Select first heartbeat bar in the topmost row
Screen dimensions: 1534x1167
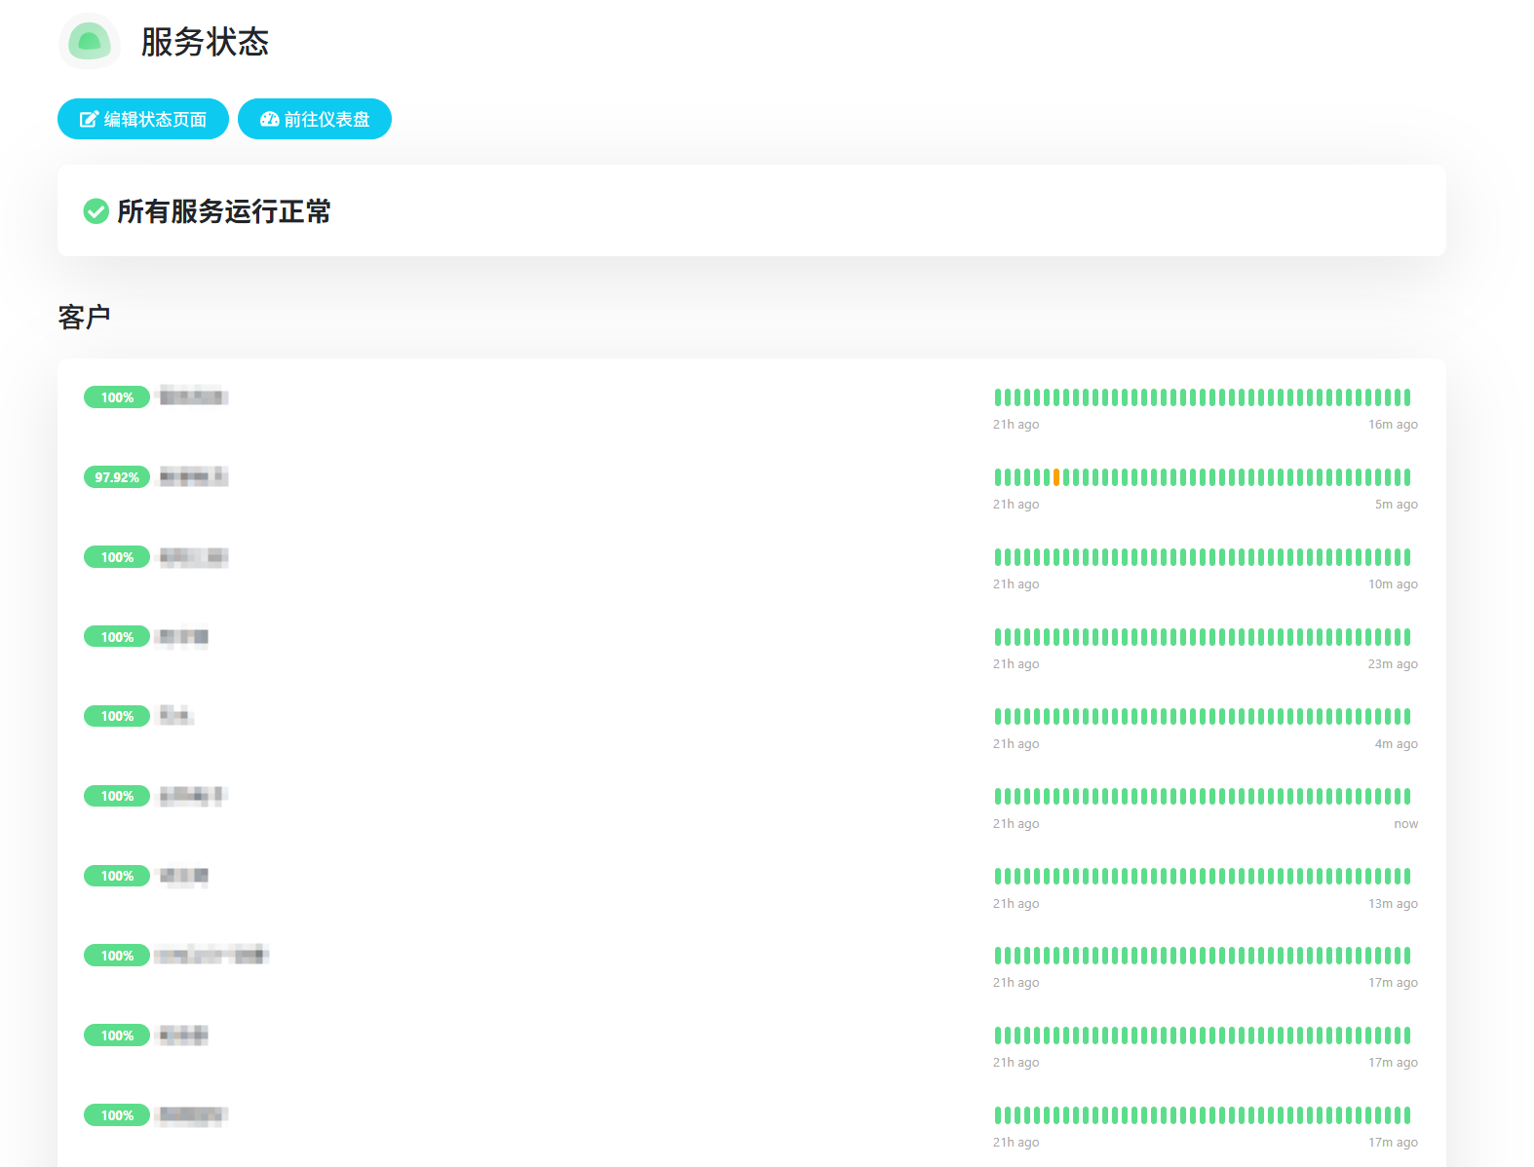coord(998,397)
